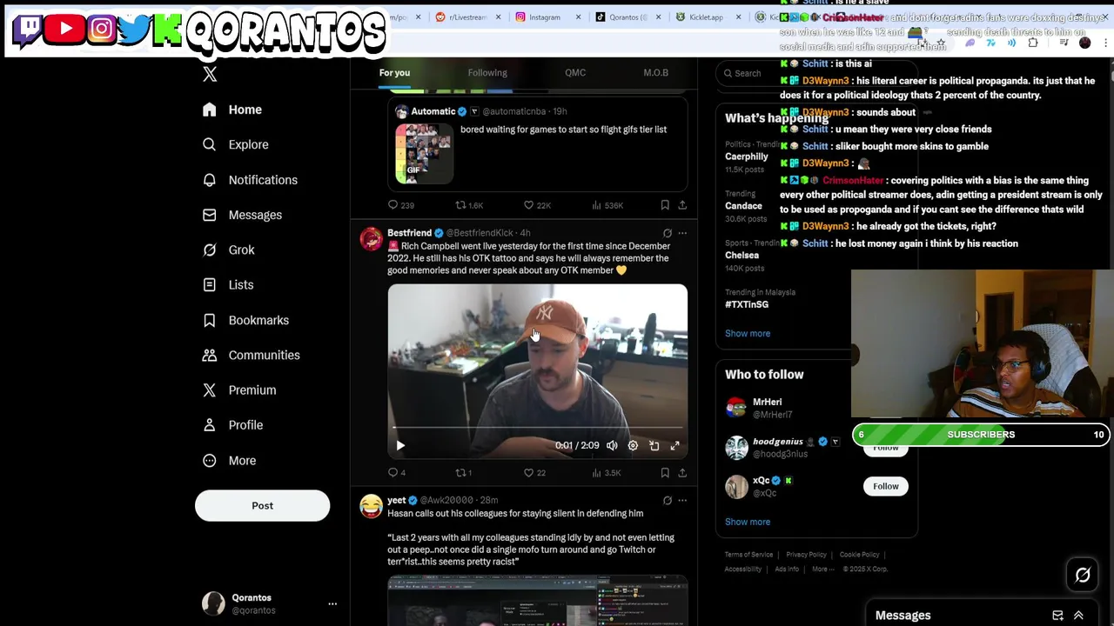This screenshot has width=1114, height=626.
Task: Open the flight gifs tier list GIF
Action: [x=424, y=154]
